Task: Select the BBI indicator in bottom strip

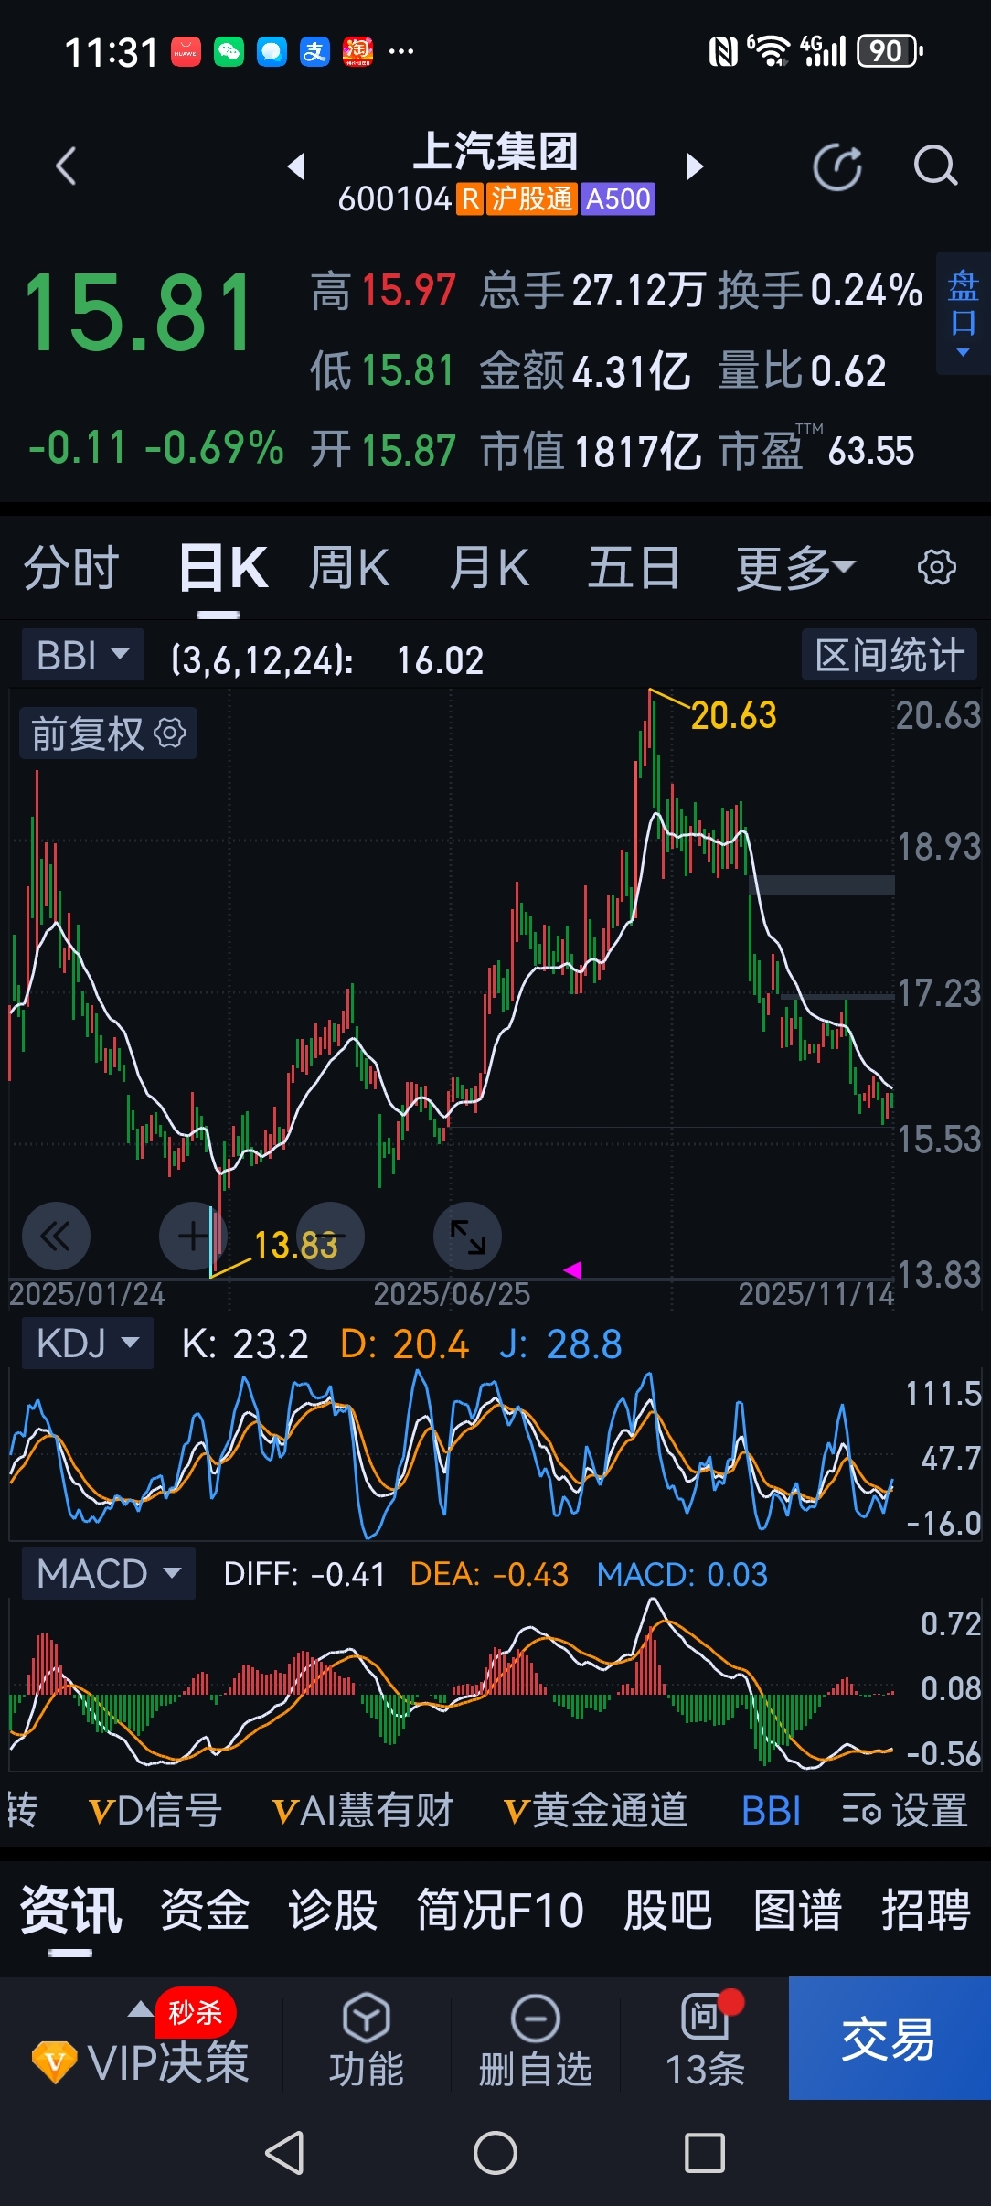Action: [x=771, y=1810]
